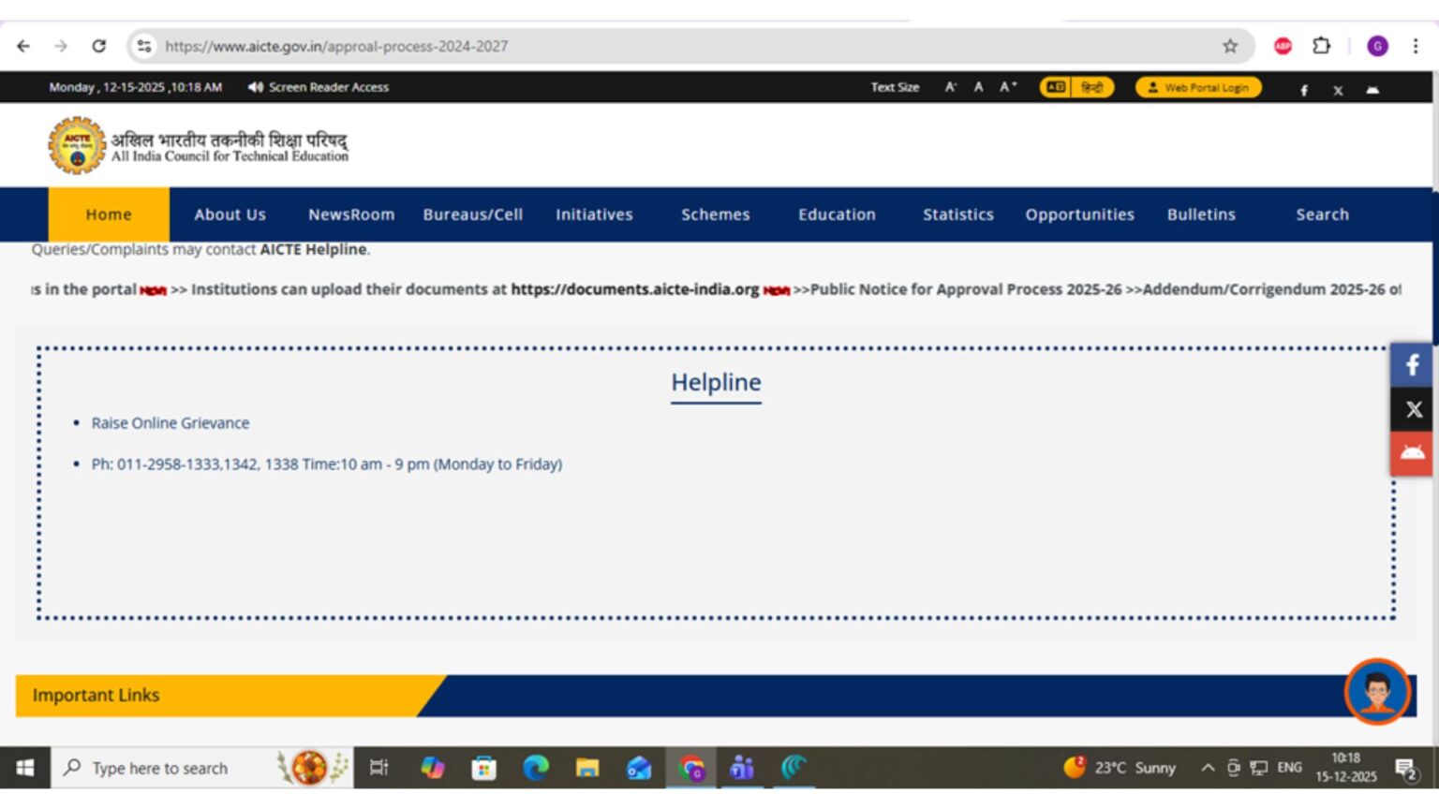
Task: Show hidden system tray icons
Action: [1208, 768]
